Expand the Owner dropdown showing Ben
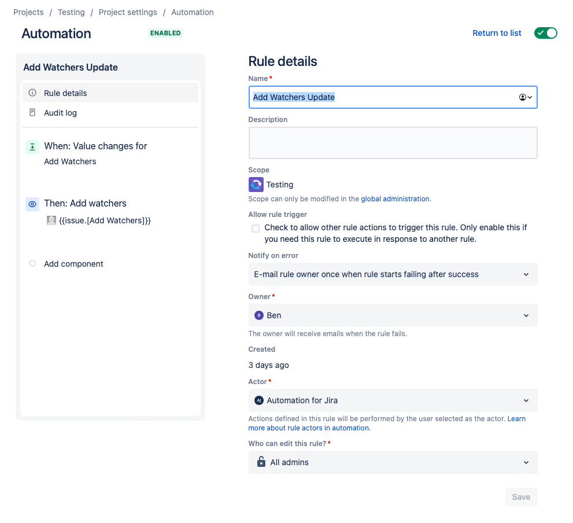 pyautogui.click(x=393, y=315)
